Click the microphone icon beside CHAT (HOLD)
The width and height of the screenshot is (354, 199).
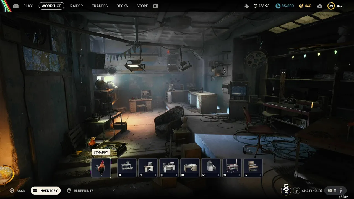click(296, 191)
